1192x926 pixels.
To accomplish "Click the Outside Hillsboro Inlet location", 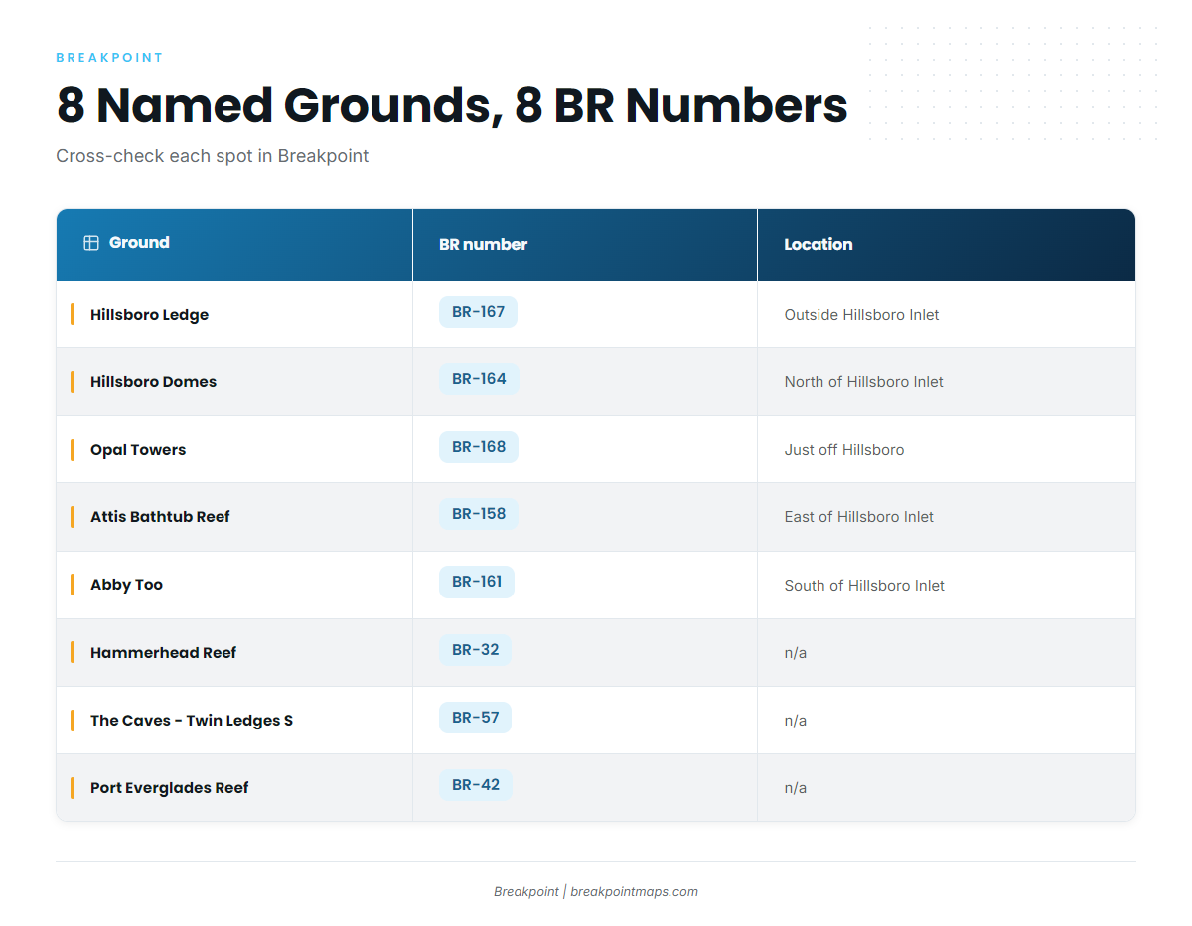I will [861, 315].
